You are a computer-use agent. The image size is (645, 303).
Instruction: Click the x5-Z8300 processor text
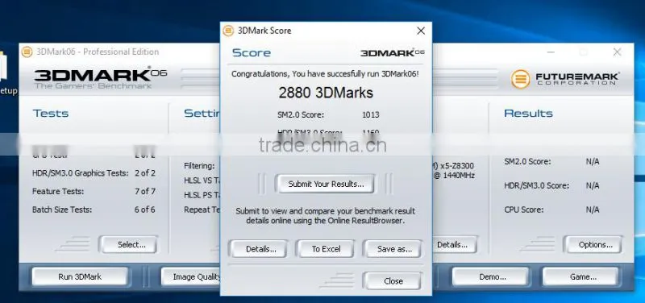tap(456, 166)
